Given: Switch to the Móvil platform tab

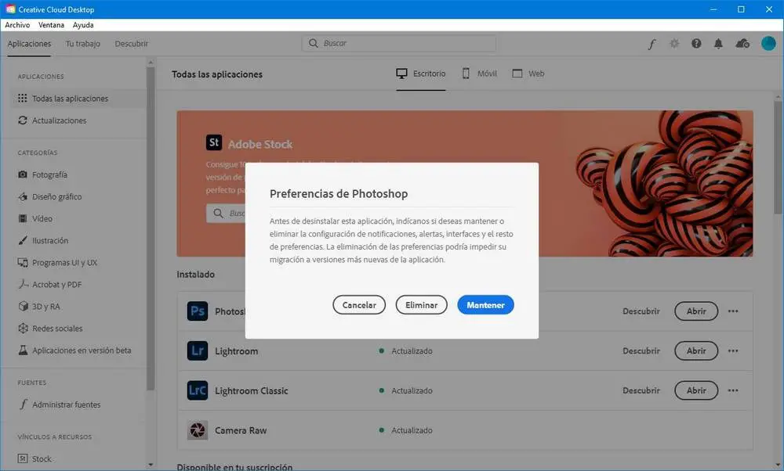Looking at the screenshot, I should [x=479, y=74].
